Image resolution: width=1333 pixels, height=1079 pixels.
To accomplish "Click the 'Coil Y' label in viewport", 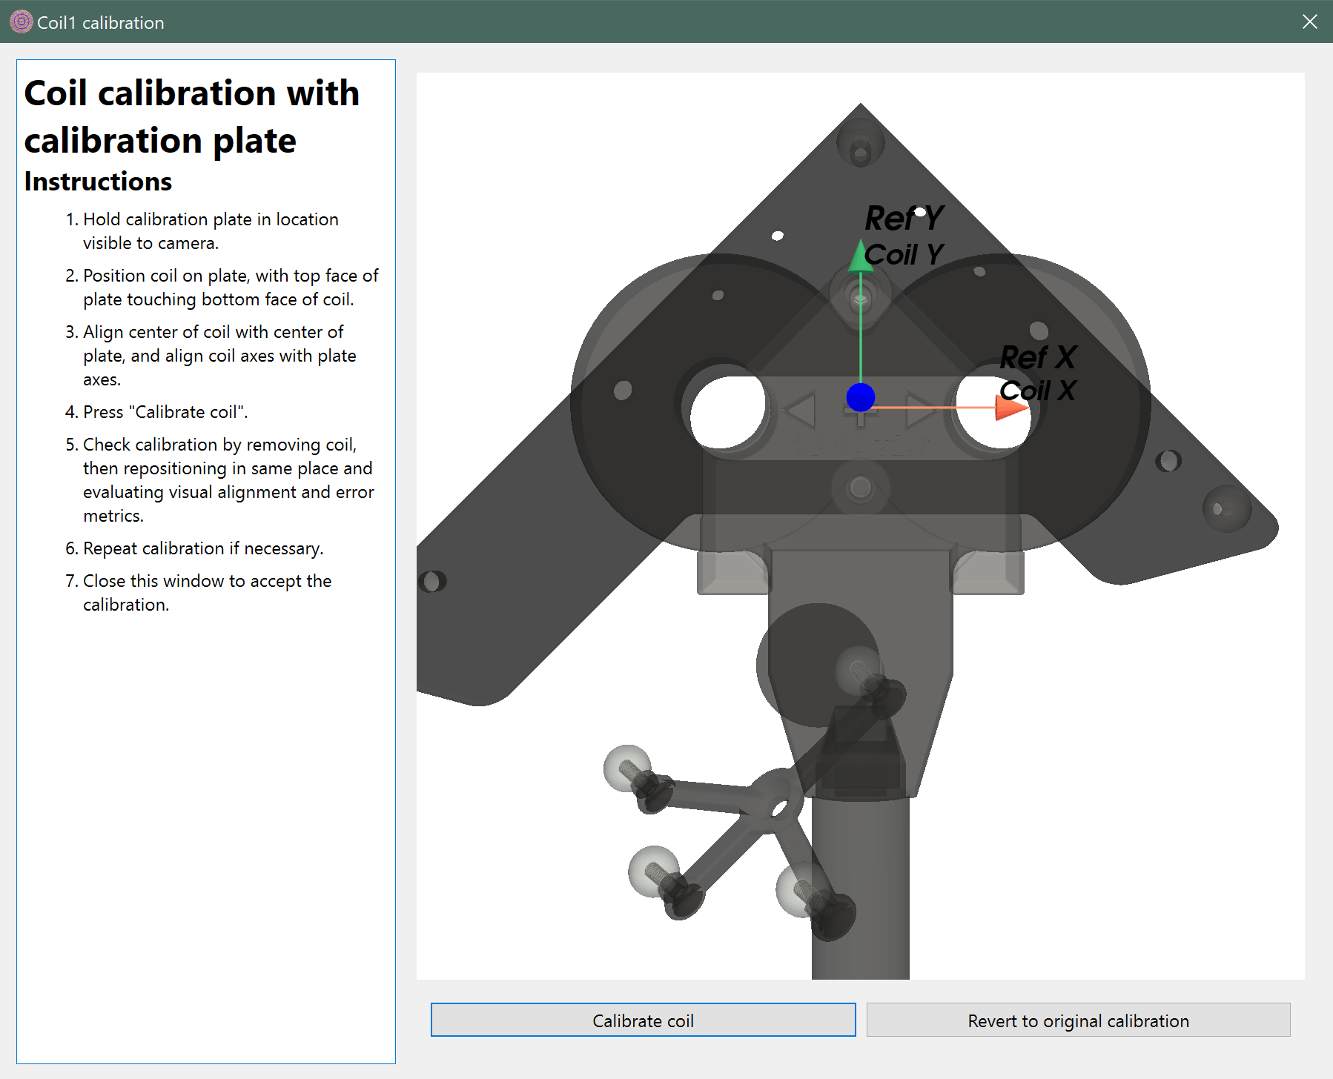I will click(x=904, y=255).
